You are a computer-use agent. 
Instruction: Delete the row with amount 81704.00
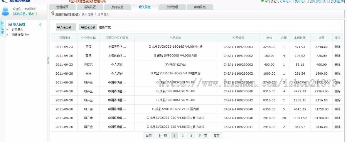(x=337, y=118)
